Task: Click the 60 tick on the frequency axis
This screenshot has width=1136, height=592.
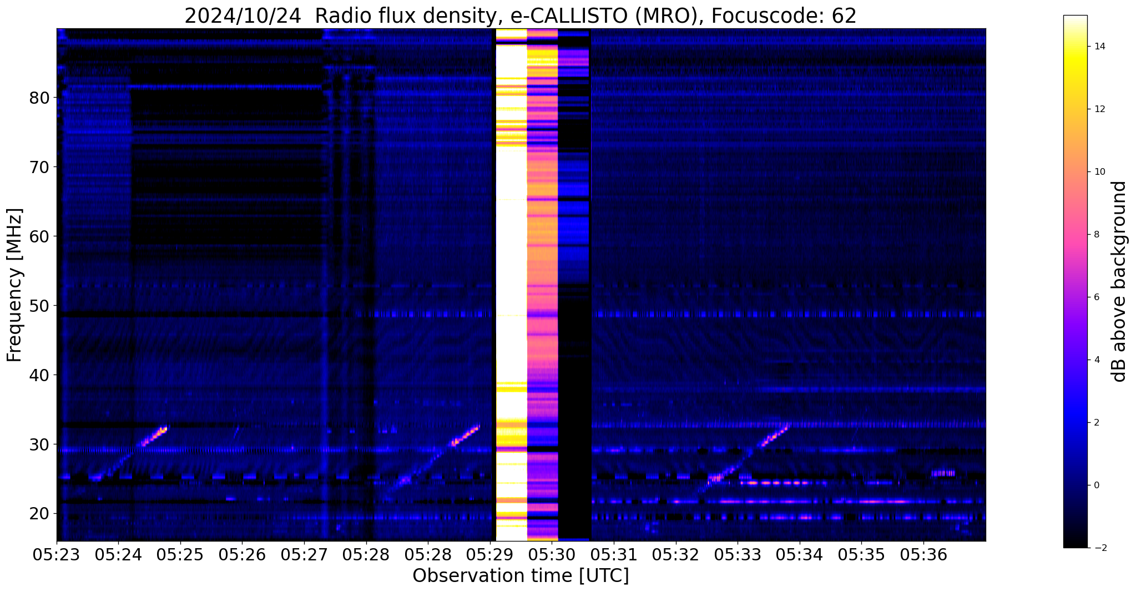Action: coord(40,236)
